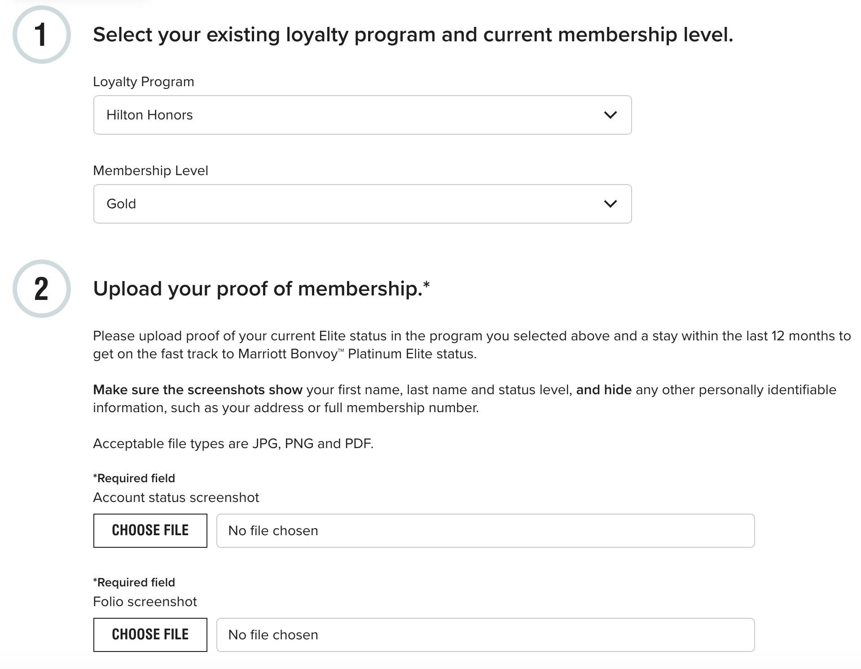The height and width of the screenshot is (669, 861).
Task: Click the Account status No file chosen field
Action: click(485, 531)
